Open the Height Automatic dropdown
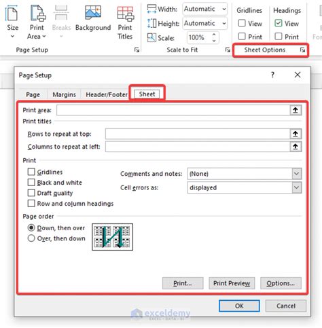 tap(224, 23)
